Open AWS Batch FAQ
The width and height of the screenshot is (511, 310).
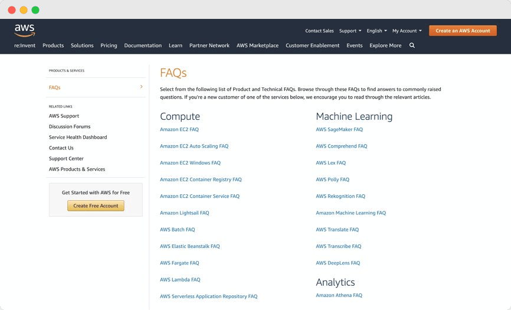point(177,230)
